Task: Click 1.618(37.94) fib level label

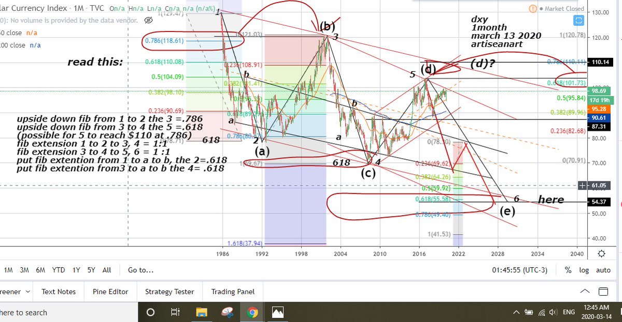Action: 245,243
